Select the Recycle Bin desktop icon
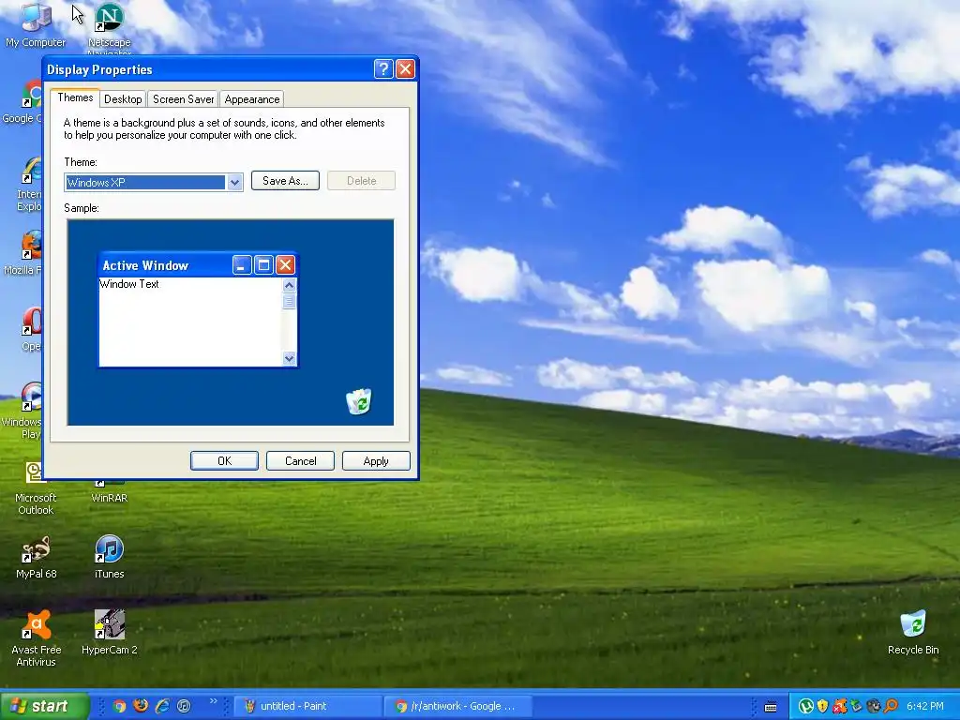The width and height of the screenshot is (960, 720). 913,633
